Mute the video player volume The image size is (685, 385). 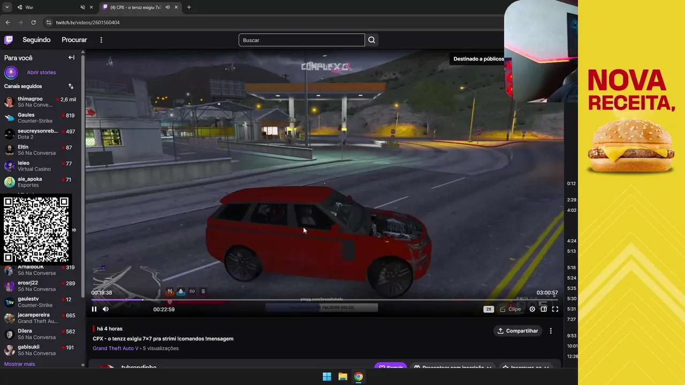click(105, 309)
